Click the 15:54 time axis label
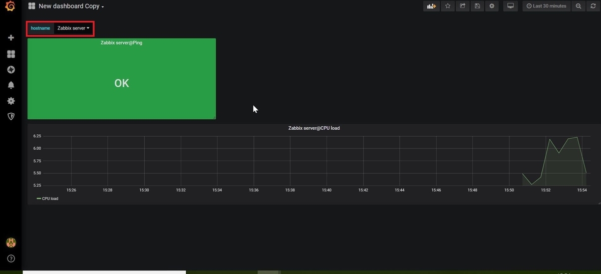Image resolution: width=601 pixels, height=274 pixels. click(x=582, y=190)
